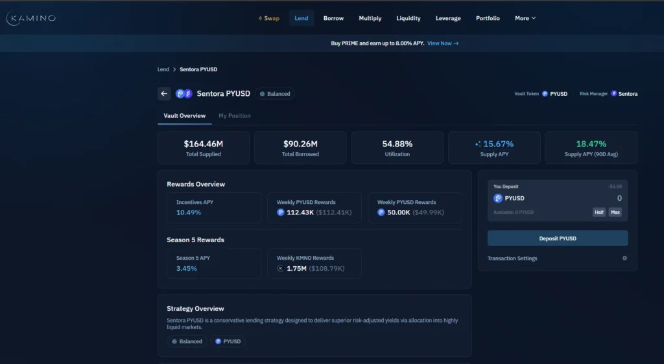
Task: Click the $164.46M Total Supplied card
Action: [x=204, y=148]
